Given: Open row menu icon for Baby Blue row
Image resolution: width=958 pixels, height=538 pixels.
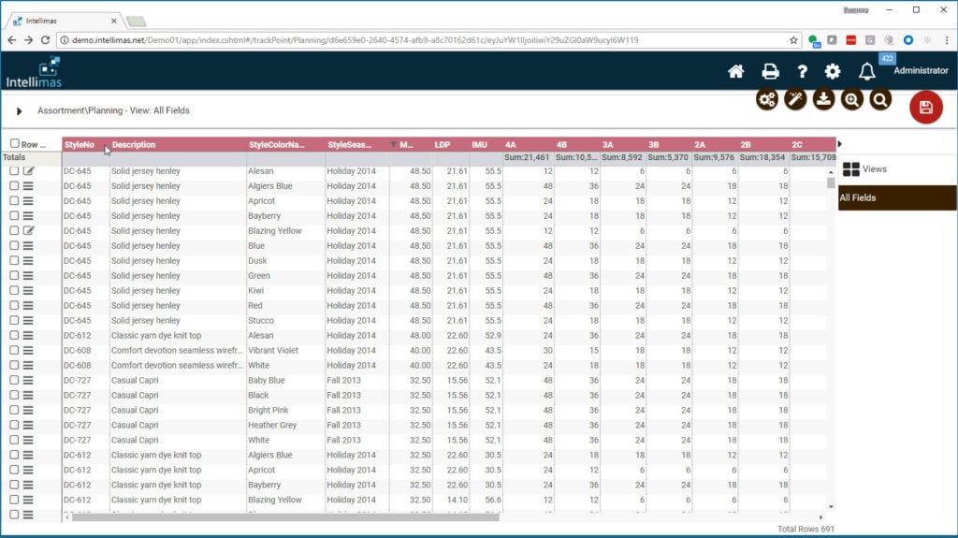Looking at the screenshot, I should pyautogui.click(x=28, y=380).
